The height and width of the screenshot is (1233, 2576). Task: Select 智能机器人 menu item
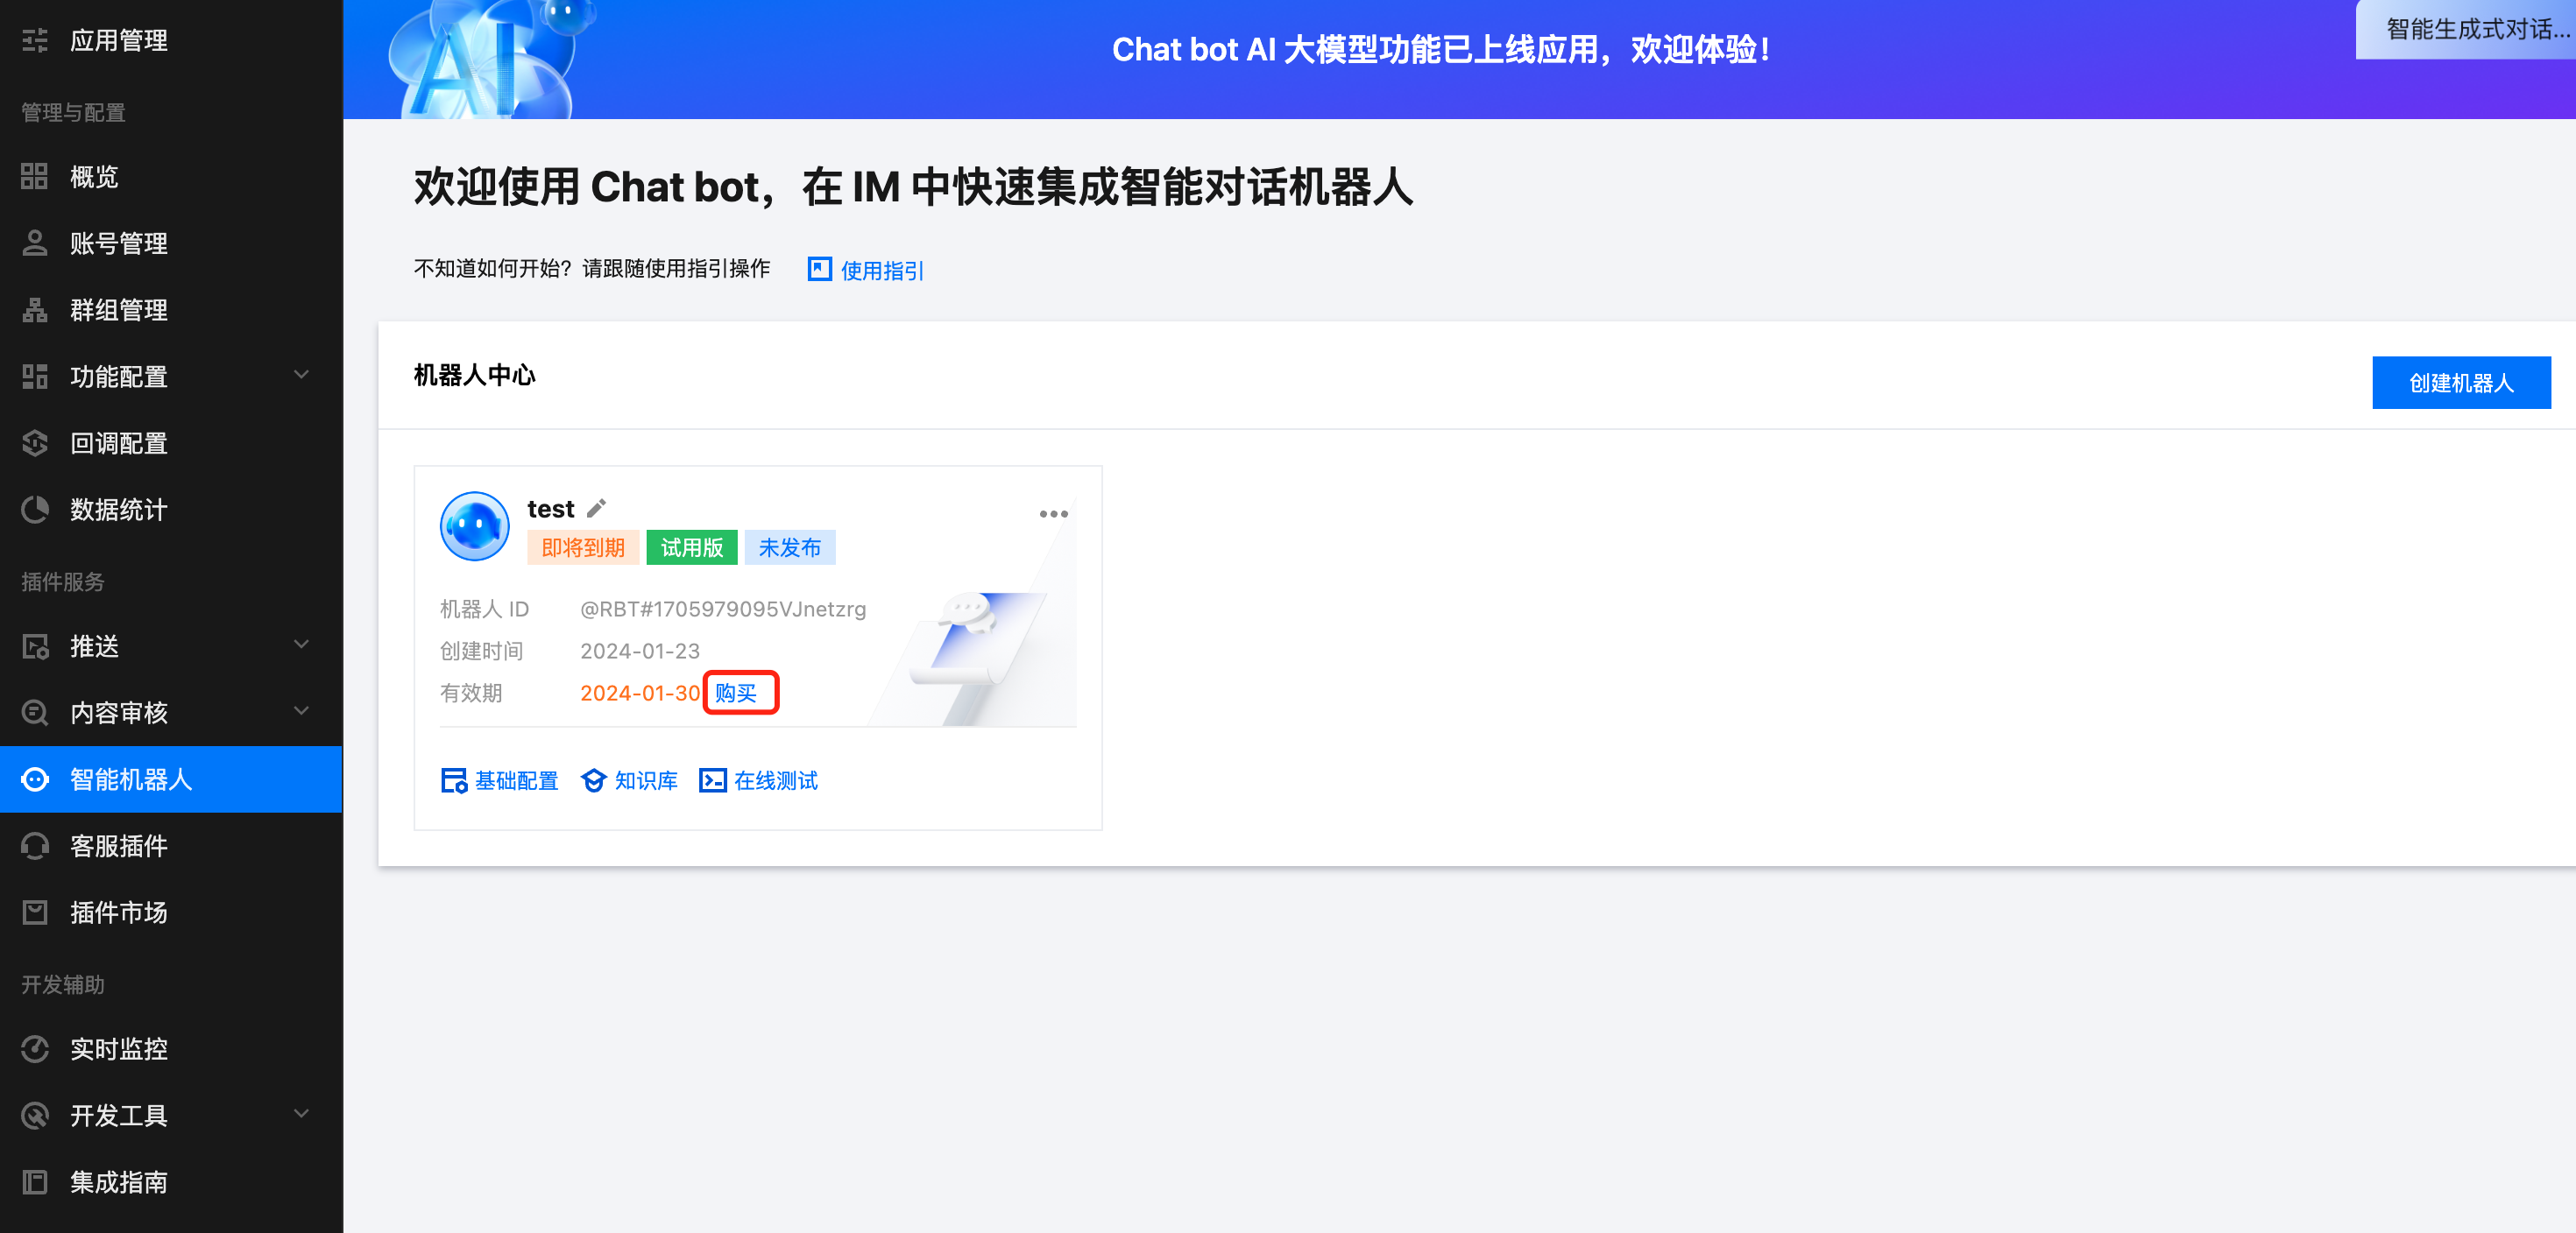pos(171,779)
